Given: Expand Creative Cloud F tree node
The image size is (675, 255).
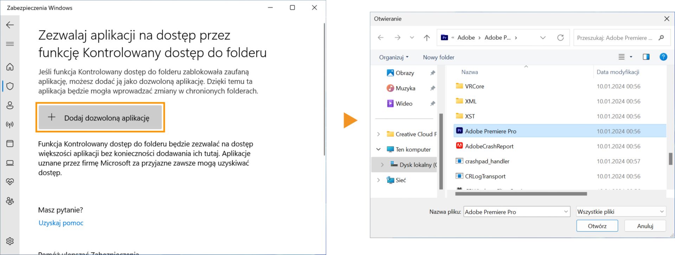Looking at the screenshot, I should click(x=378, y=134).
